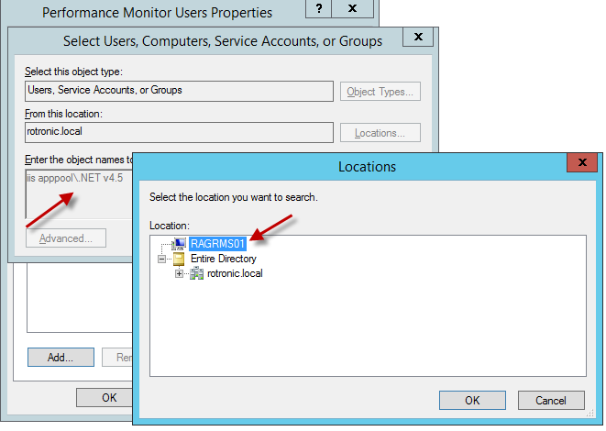This screenshot has height=431, width=606.
Task: Click OK in Performance Monitor Users Properties
Action: click(105, 398)
